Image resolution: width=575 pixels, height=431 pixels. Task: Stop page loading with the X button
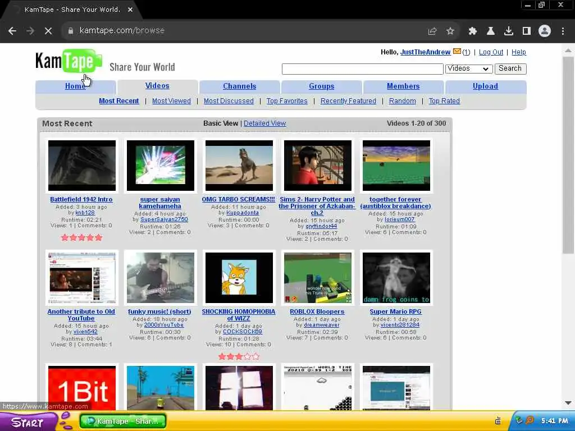pyautogui.click(x=48, y=31)
